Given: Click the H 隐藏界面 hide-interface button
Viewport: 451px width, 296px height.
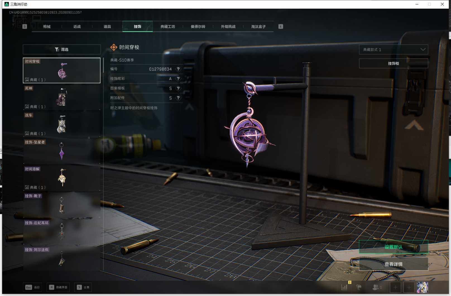Looking at the screenshot, I should [x=58, y=287].
